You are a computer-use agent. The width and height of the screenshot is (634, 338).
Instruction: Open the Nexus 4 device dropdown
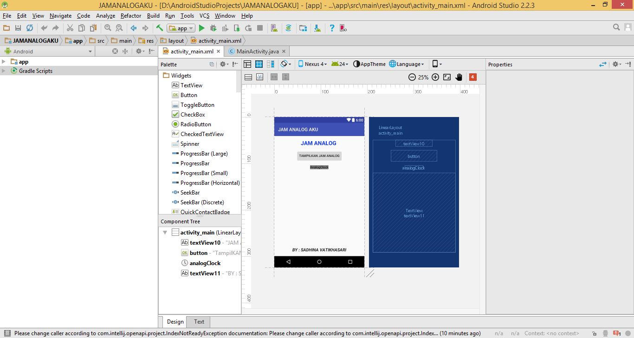click(313, 64)
